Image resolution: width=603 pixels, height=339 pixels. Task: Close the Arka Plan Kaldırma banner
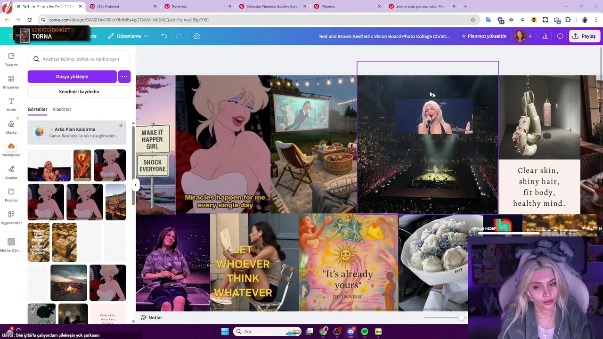coord(121,126)
